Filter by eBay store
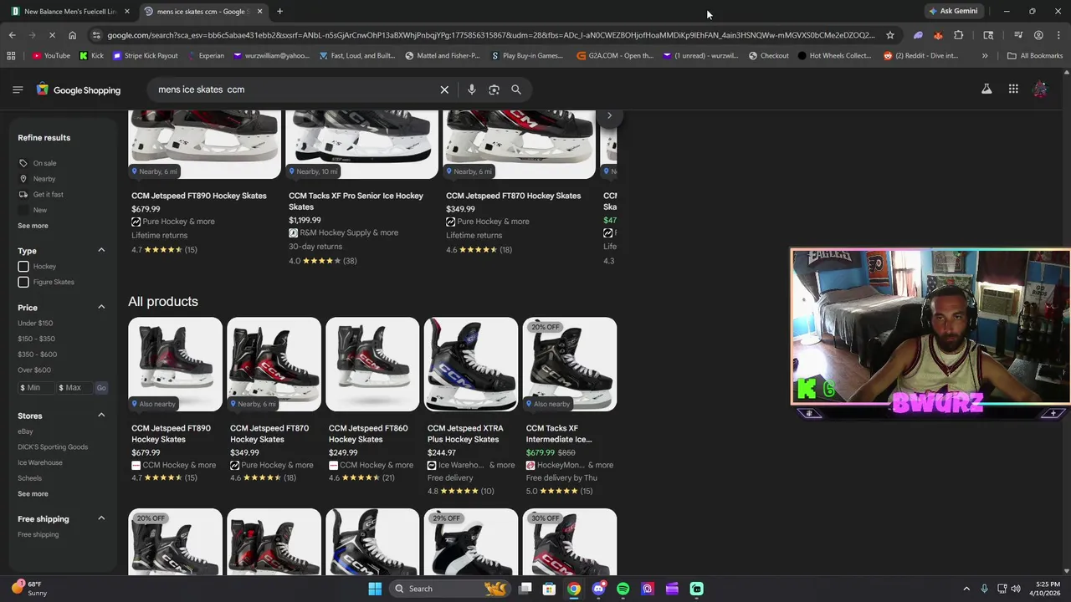Image resolution: width=1071 pixels, height=602 pixels. [25, 431]
